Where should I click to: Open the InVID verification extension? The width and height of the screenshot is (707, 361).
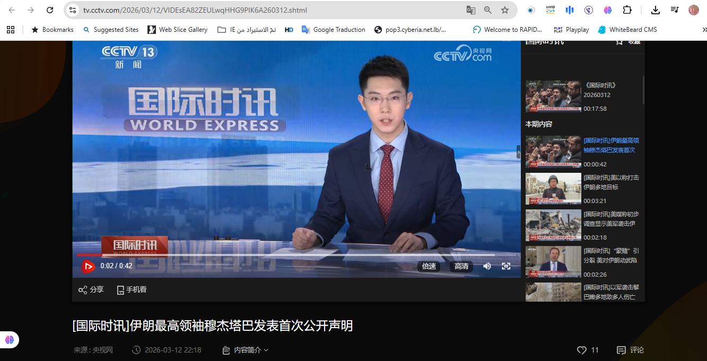click(x=550, y=10)
